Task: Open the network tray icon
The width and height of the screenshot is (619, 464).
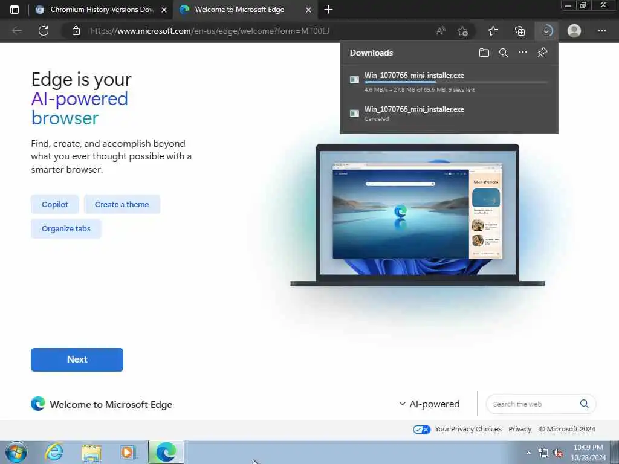Action: [x=543, y=453]
